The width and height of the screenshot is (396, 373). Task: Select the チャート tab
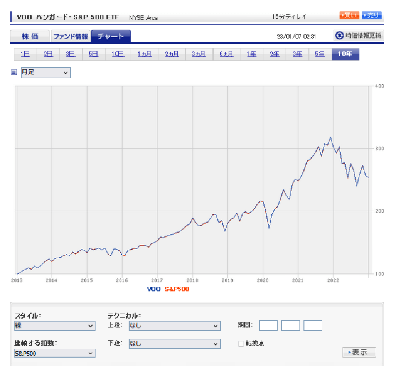[x=111, y=36]
